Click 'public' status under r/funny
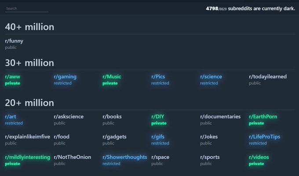This screenshot has height=176, width=299. coord(11,47)
